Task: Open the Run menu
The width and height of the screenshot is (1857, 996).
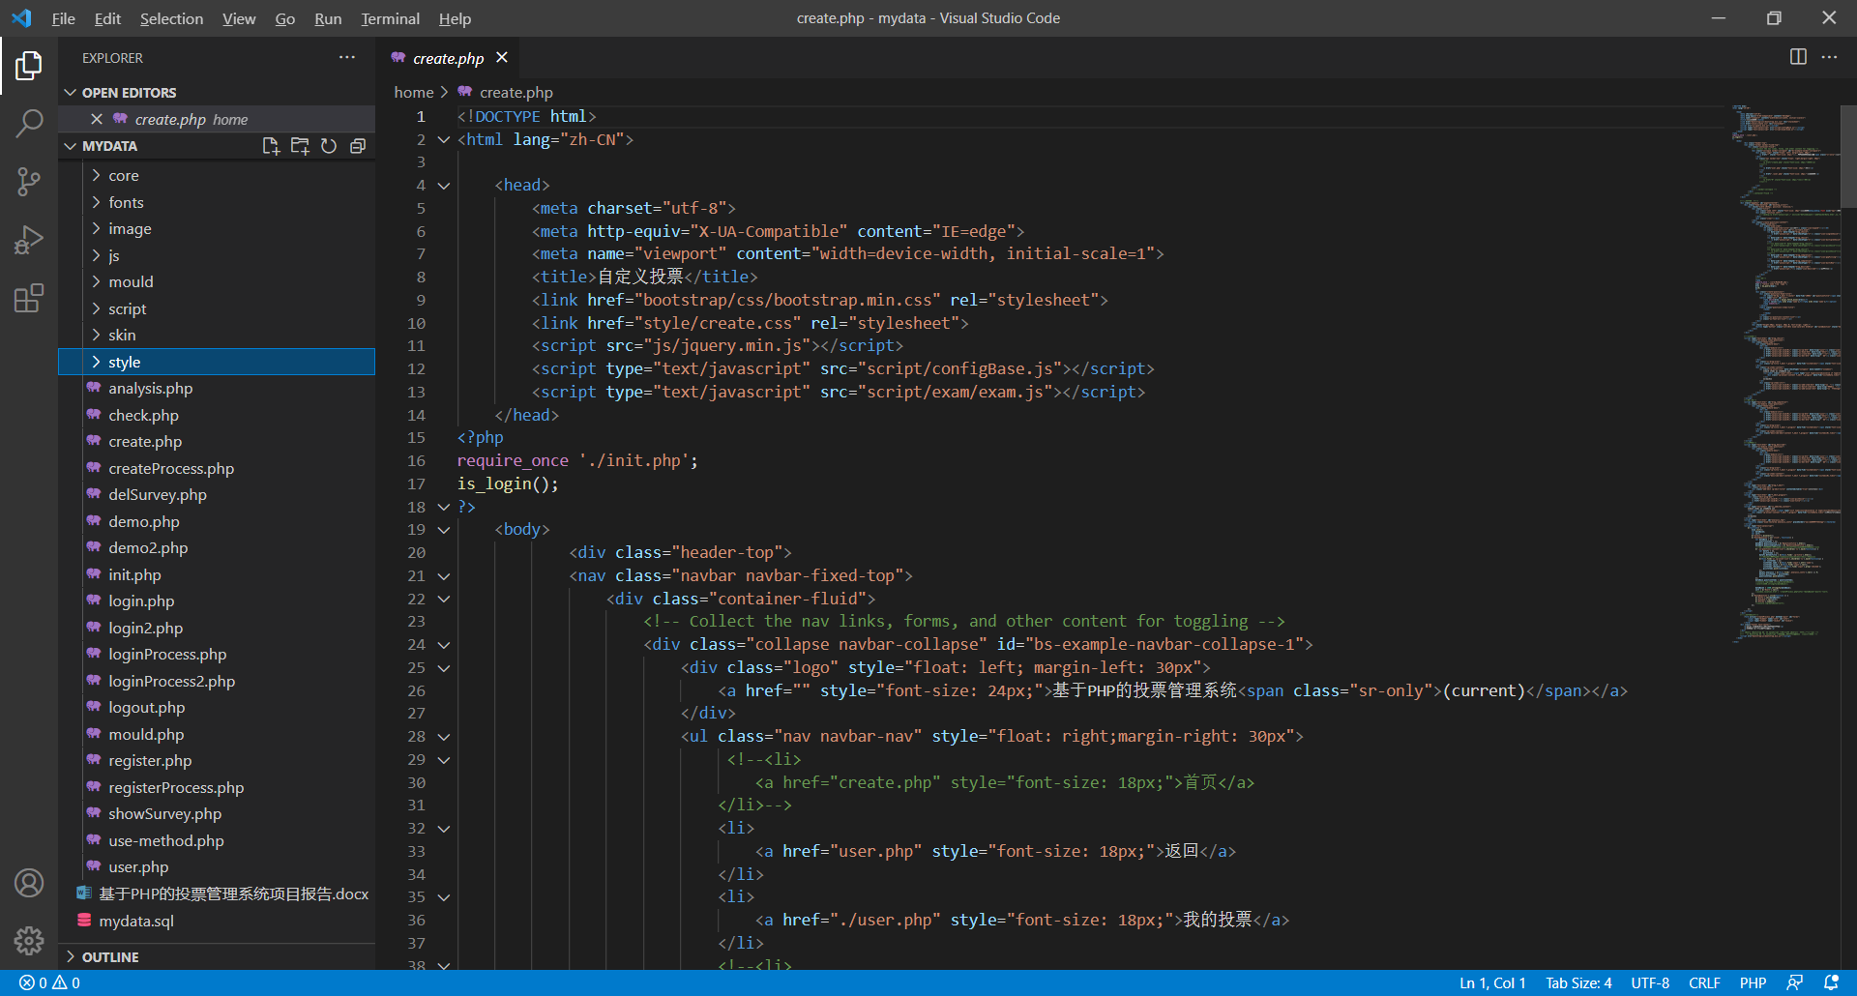Action: 328,18
